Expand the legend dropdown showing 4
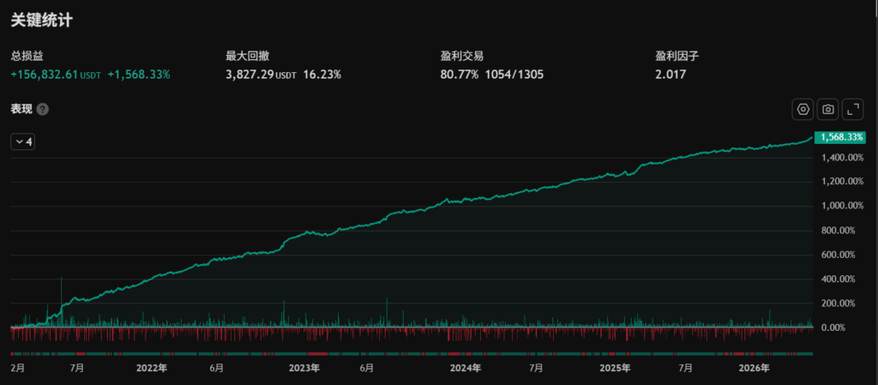Screen dimensions: 878x385 click(x=23, y=141)
